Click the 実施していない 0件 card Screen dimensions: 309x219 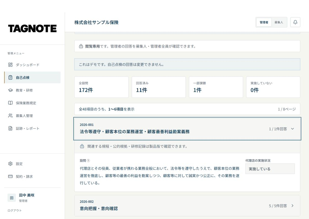coord(273,87)
